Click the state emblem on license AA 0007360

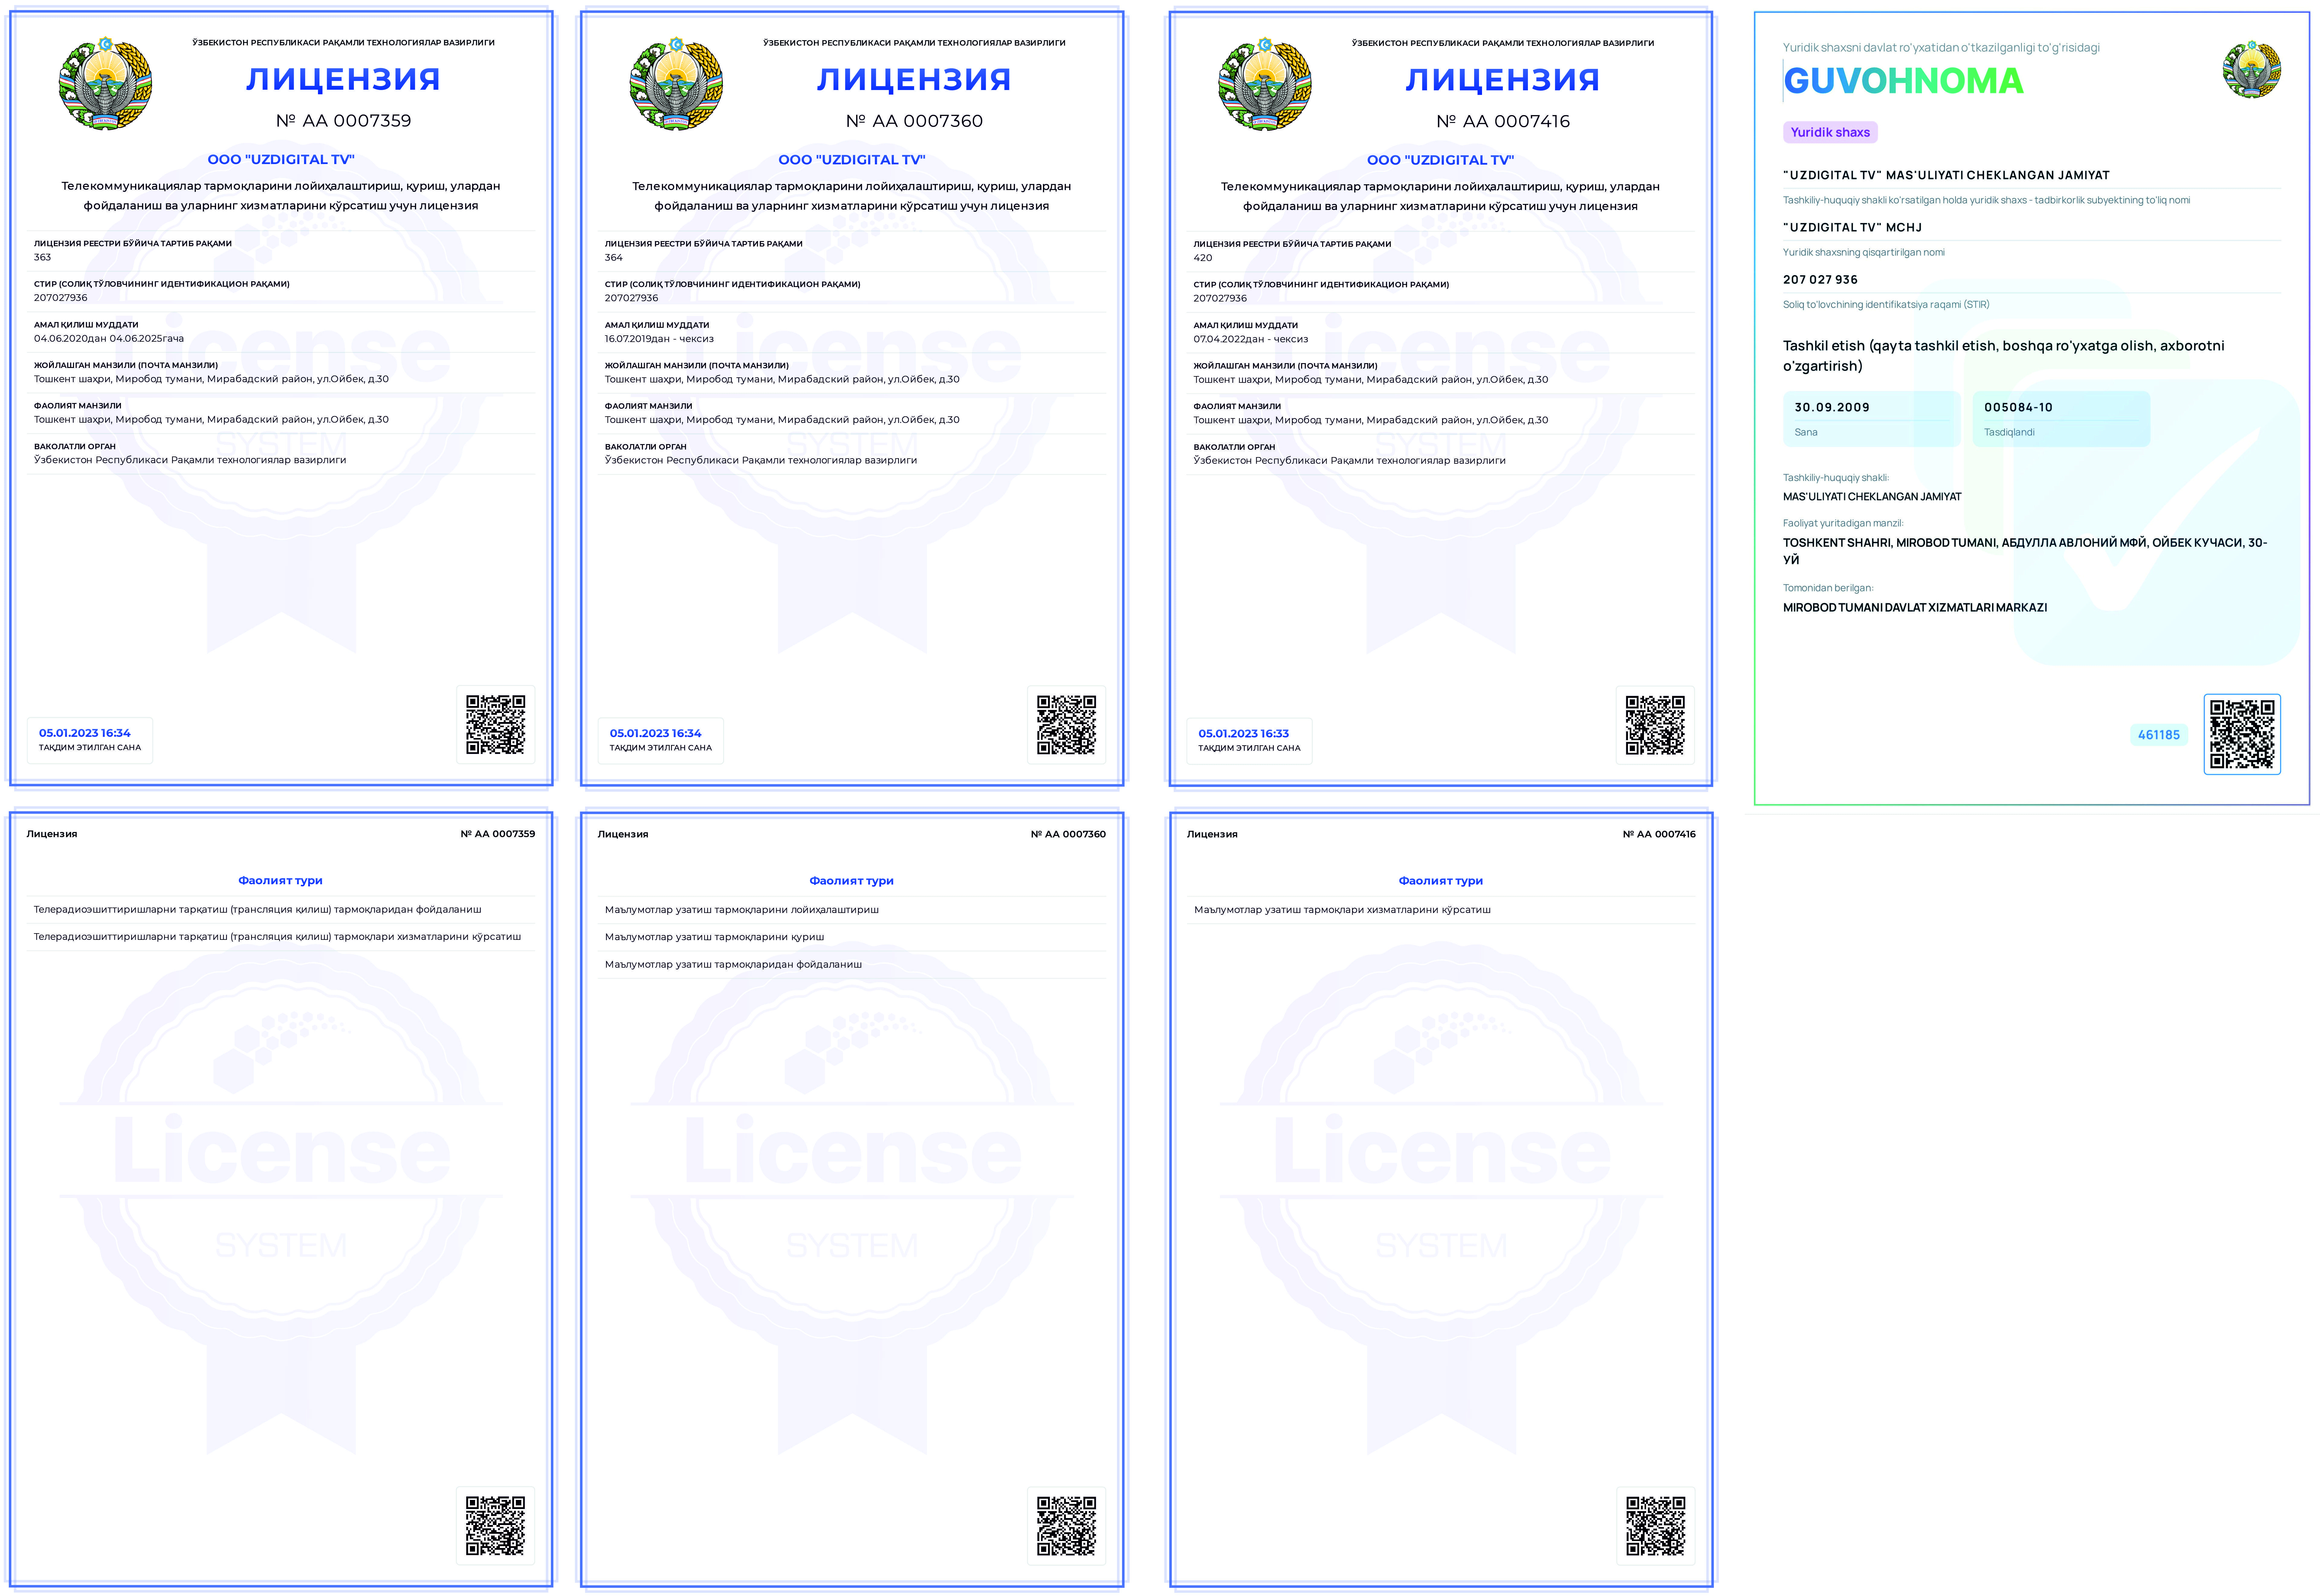[x=676, y=84]
